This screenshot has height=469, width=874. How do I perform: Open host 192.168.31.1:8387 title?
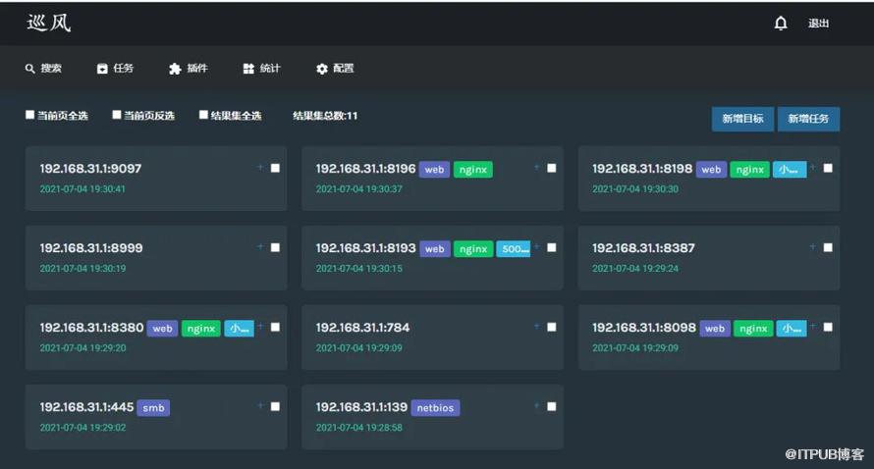tap(643, 248)
